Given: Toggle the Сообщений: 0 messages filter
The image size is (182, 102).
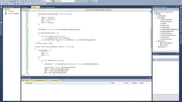Looking at the screenshot, I should pyautogui.click(x=54, y=80).
